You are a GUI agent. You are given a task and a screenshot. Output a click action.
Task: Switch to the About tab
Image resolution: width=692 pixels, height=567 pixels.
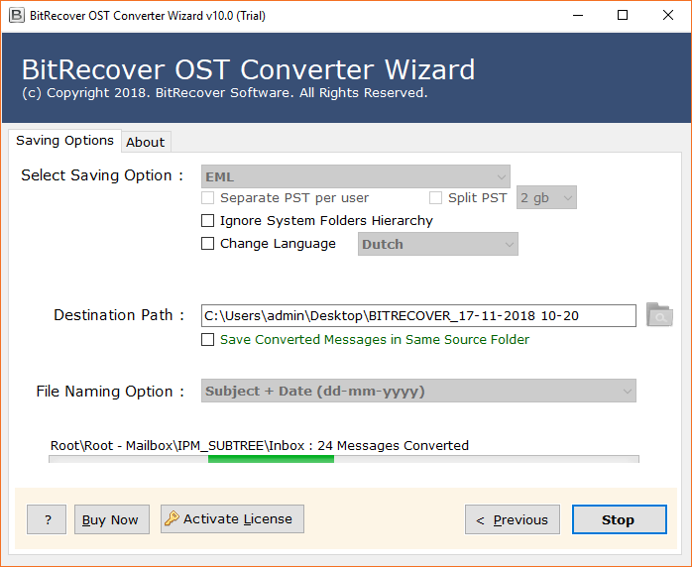point(146,142)
